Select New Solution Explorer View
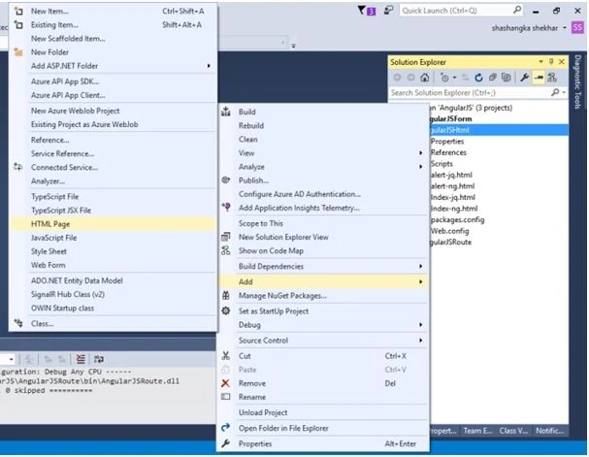 pos(323,237)
